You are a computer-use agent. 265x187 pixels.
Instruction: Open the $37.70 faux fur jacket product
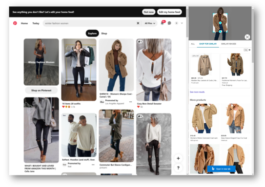235,71
